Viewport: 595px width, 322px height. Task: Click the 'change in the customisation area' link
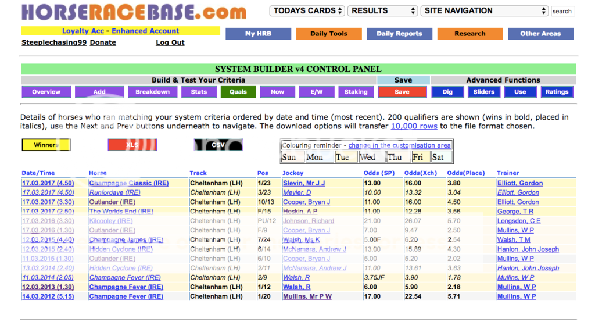399,145
